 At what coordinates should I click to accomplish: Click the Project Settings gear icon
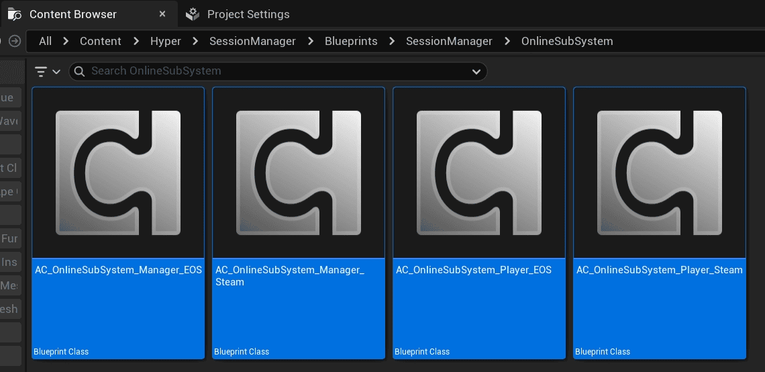193,14
